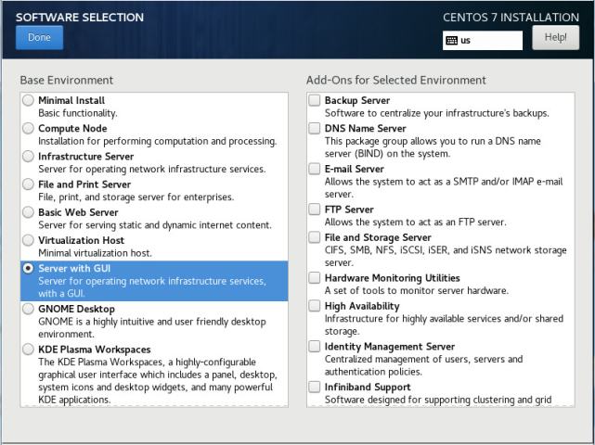
Task: Click 'Allows the system to act as a SMTP' description
Action: click(444, 188)
